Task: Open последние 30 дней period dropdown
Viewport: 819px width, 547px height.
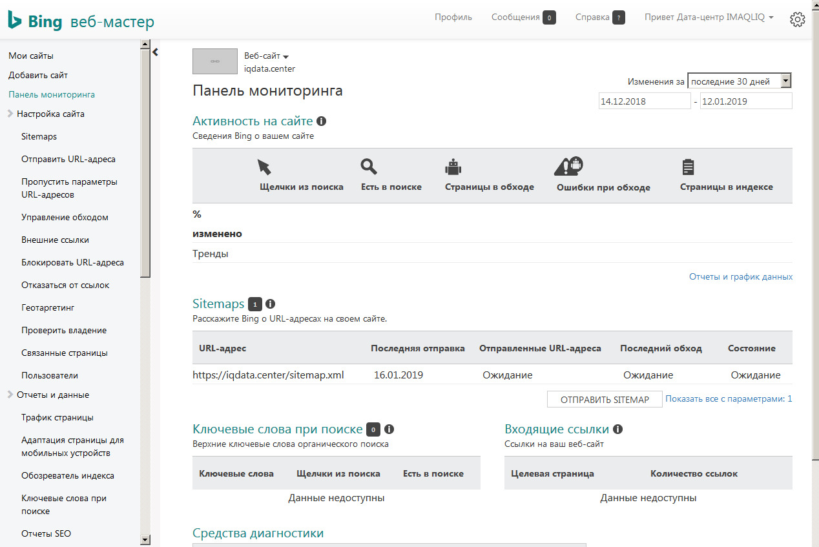Action: coord(740,81)
